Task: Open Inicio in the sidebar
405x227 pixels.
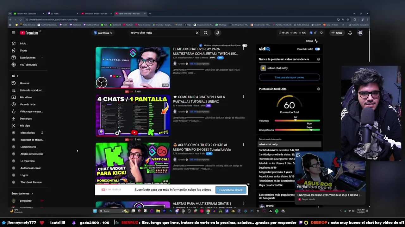Action: pos(23,44)
